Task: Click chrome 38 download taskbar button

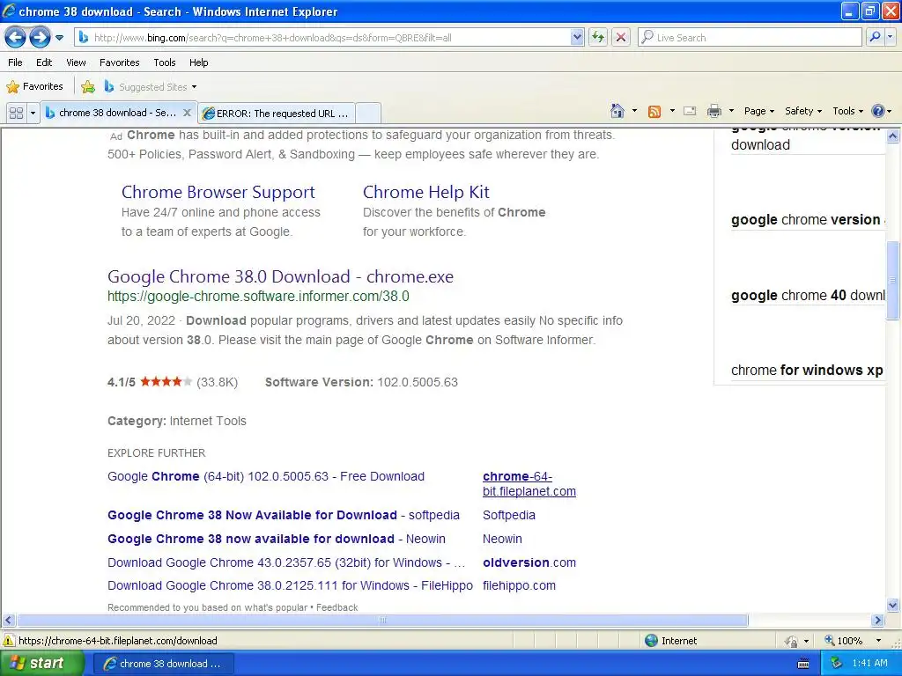Action: (x=163, y=664)
